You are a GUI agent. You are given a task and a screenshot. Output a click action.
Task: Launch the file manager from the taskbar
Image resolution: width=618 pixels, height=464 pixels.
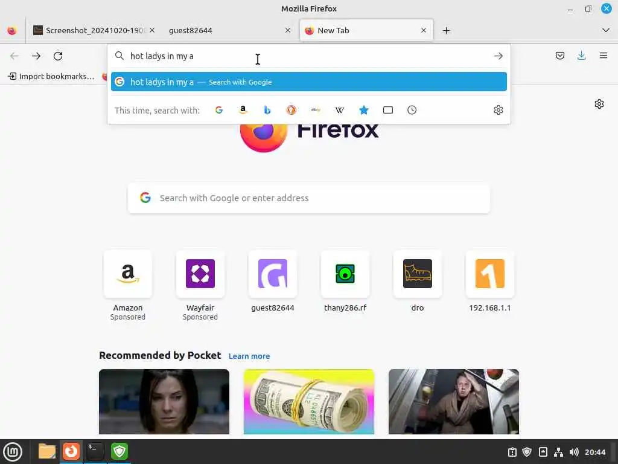47,451
